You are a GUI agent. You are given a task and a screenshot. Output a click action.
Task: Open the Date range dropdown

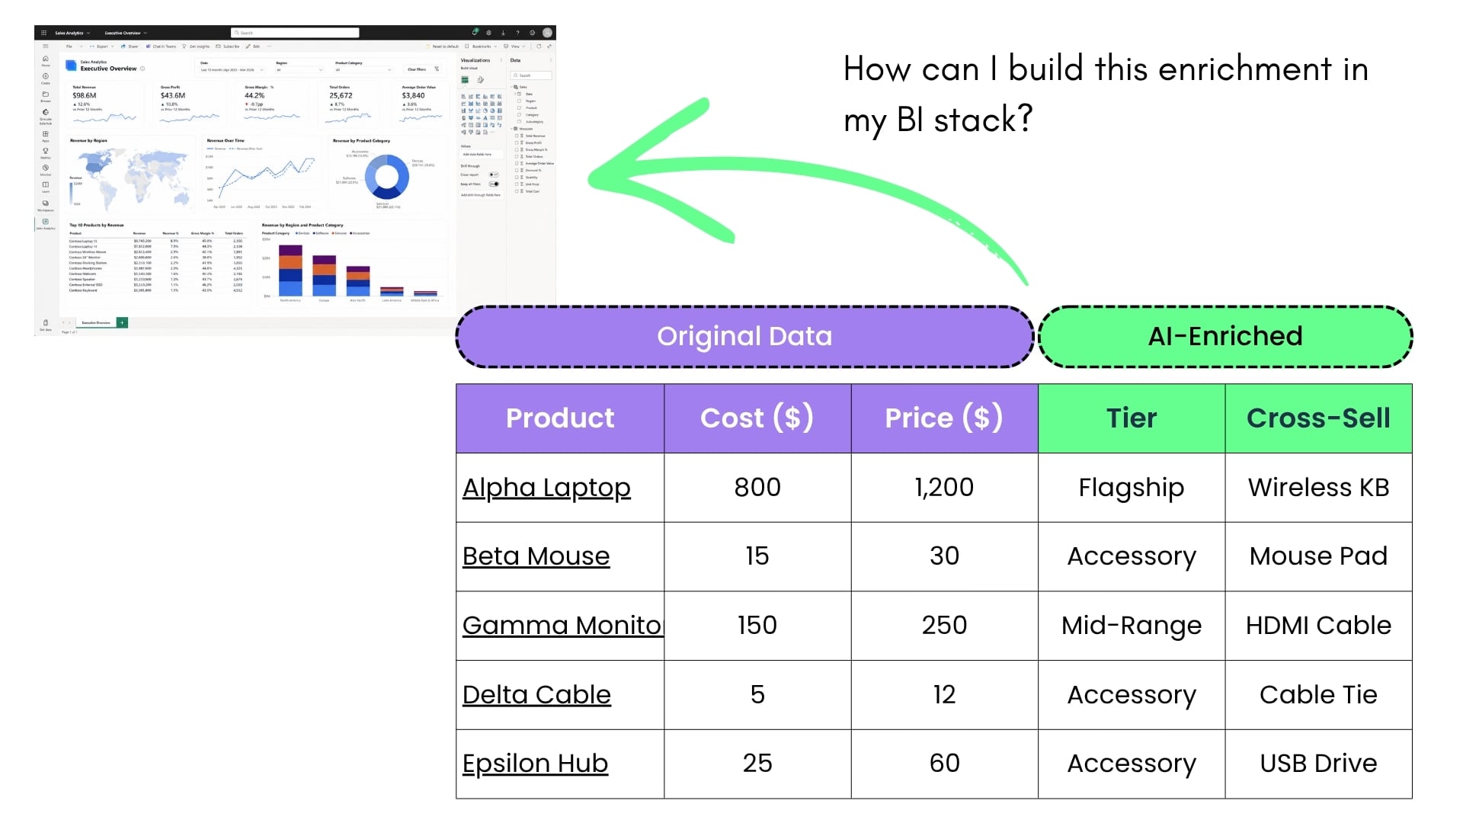coord(232,69)
